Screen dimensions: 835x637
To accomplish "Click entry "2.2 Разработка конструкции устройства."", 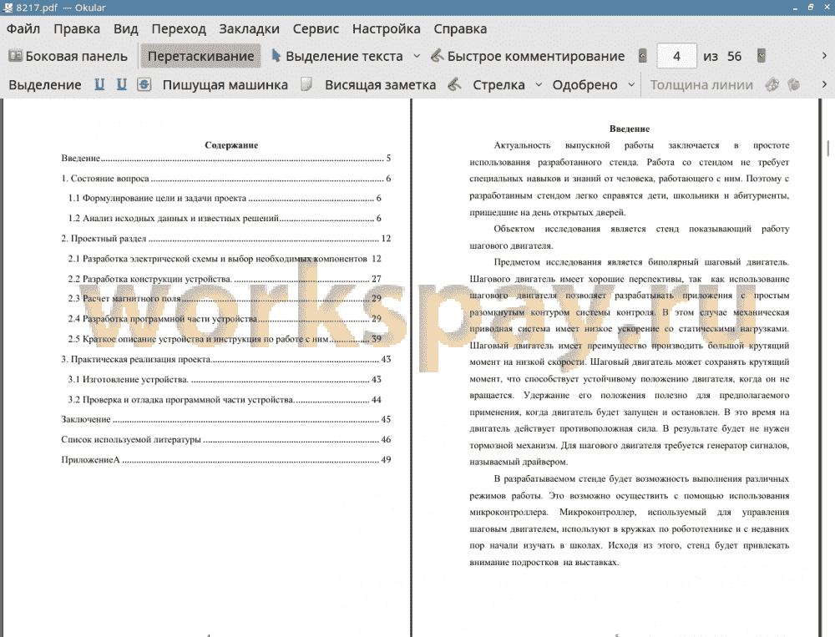I will pyautogui.click(x=225, y=279).
